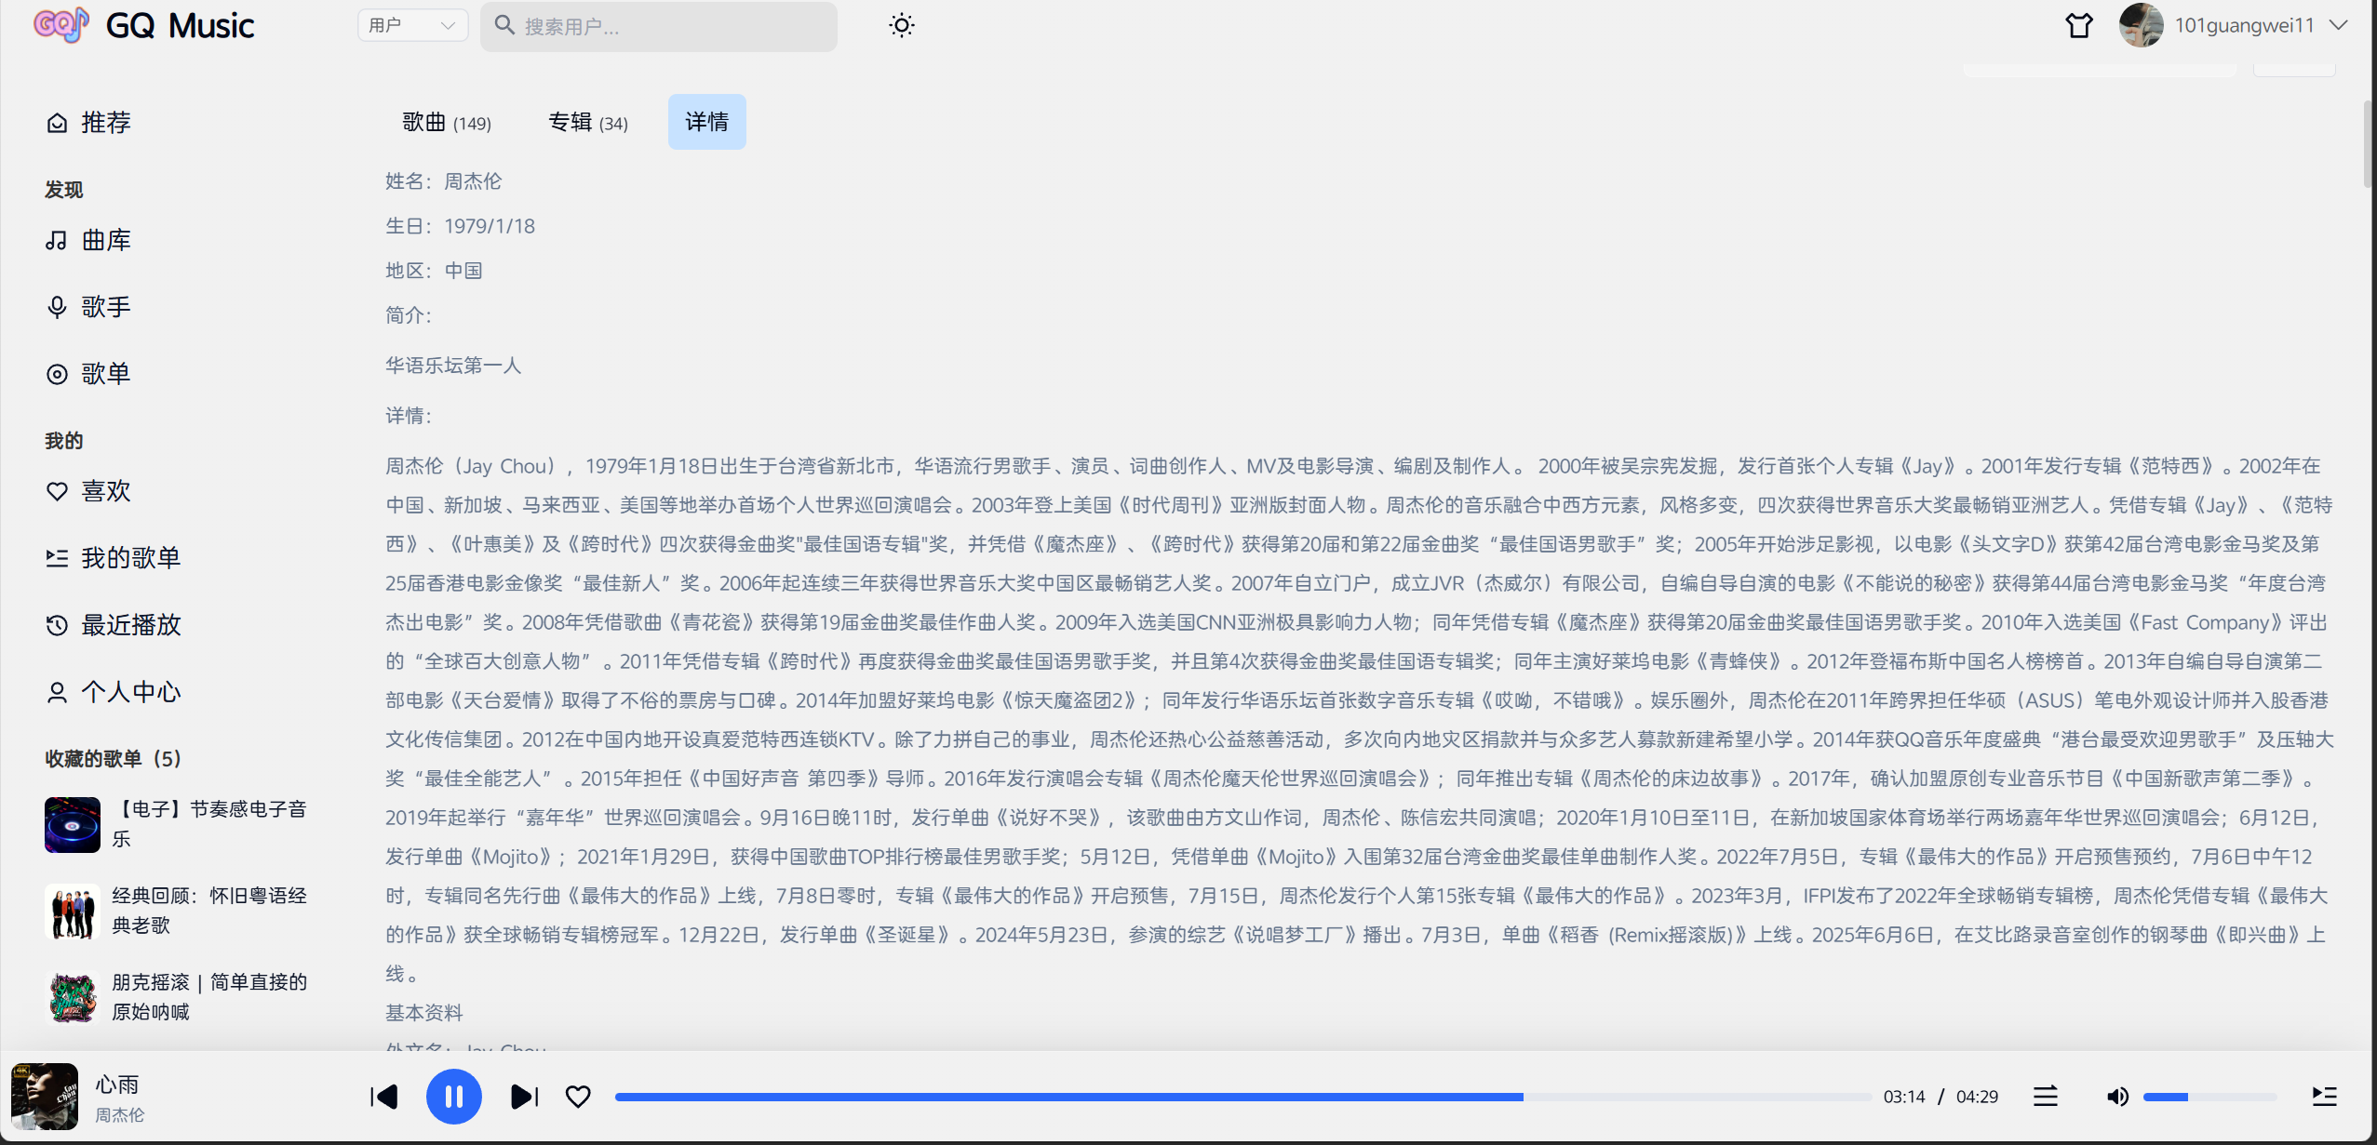
Task: Click the skin theme shirt icon
Action: pos(2078,25)
